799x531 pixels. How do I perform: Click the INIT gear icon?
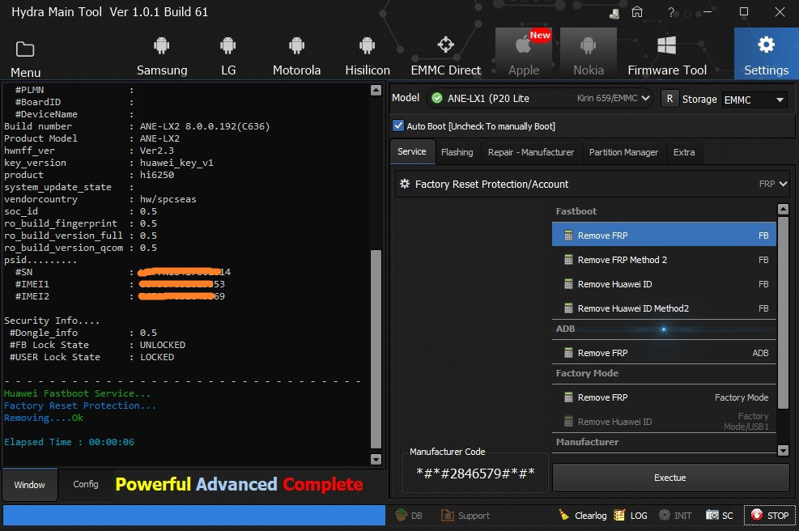[x=665, y=515]
